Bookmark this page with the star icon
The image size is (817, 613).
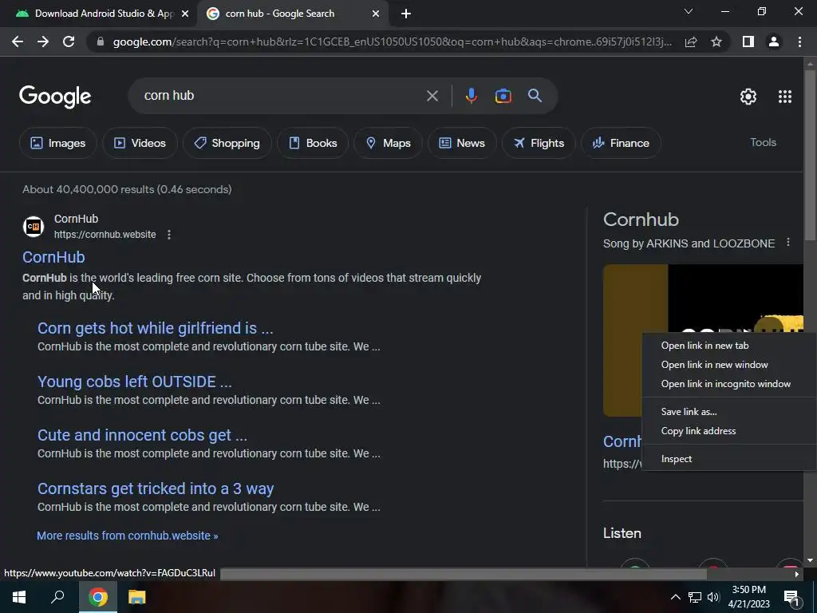[716, 42]
